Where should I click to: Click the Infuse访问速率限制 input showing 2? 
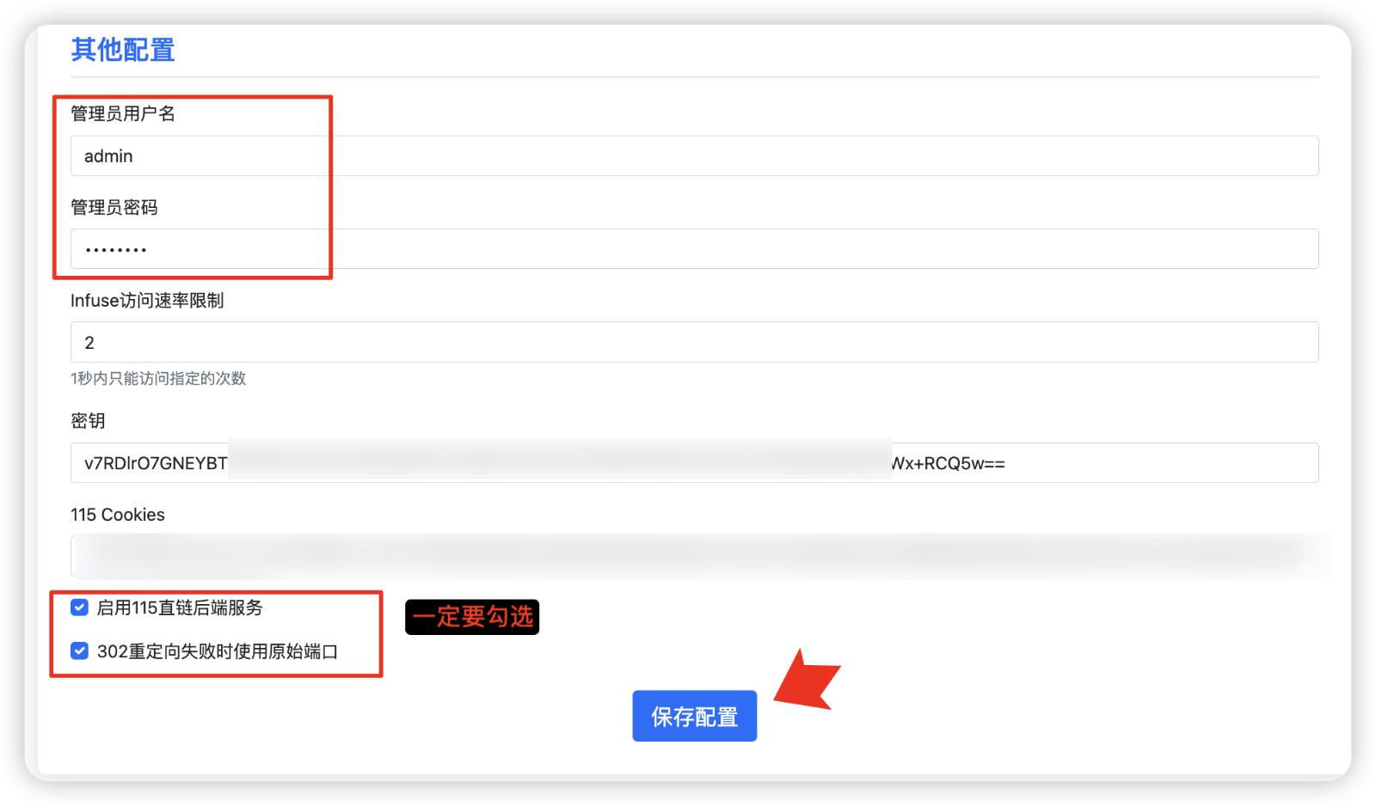point(694,342)
